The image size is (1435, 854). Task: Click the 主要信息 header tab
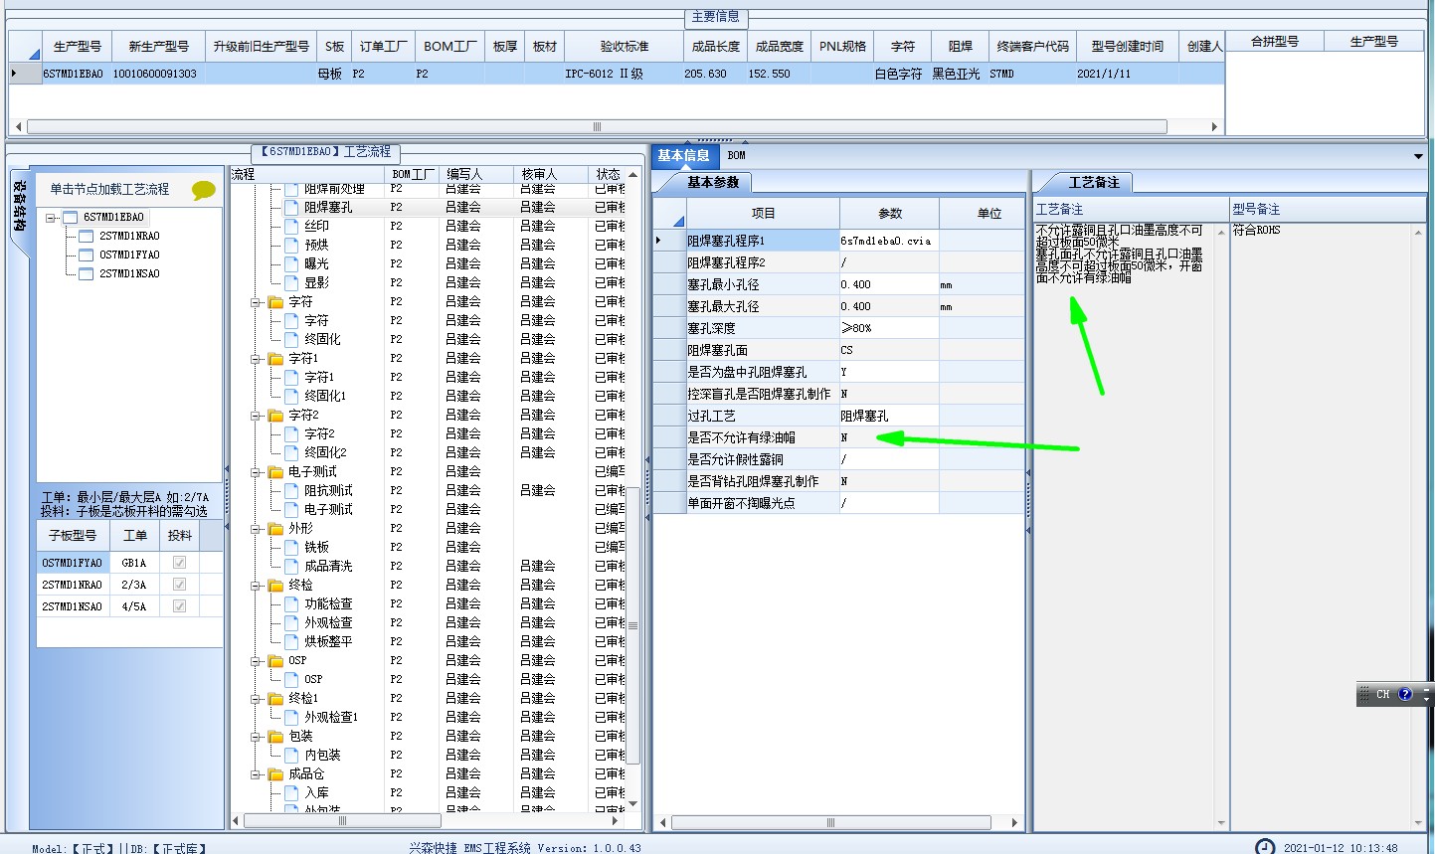pos(716,17)
